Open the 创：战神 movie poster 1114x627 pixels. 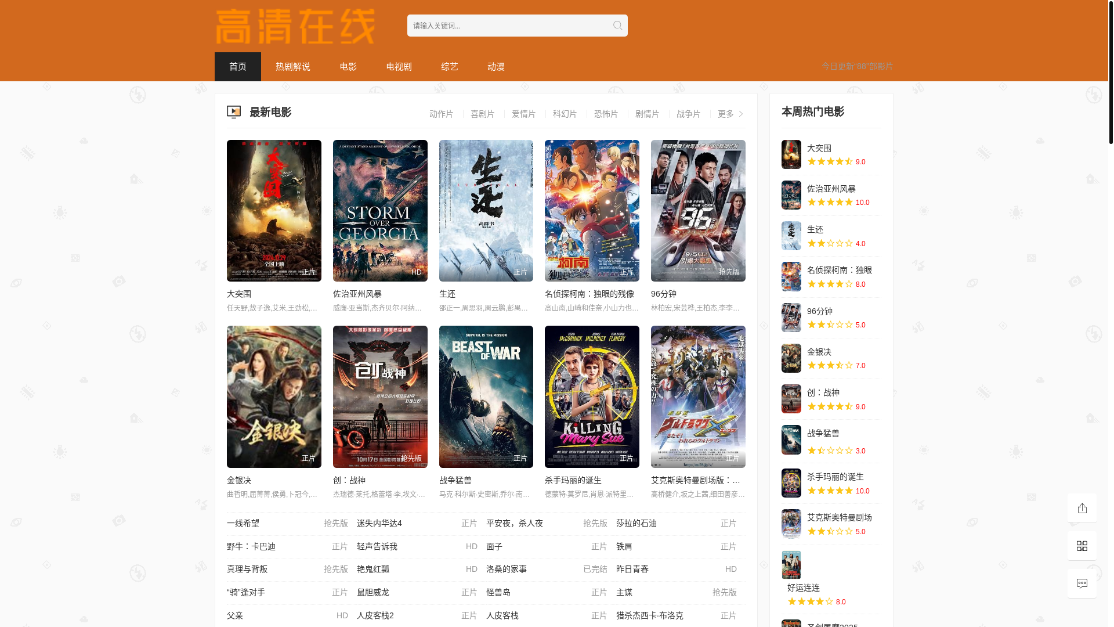(x=380, y=397)
